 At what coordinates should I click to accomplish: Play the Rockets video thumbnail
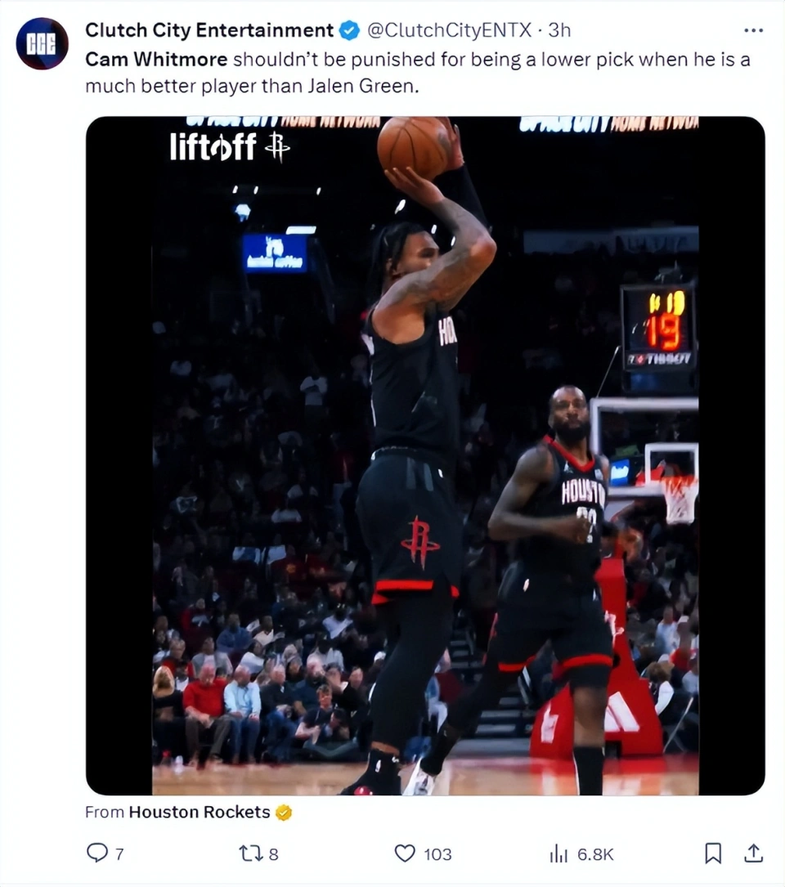[x=425, y=455]
